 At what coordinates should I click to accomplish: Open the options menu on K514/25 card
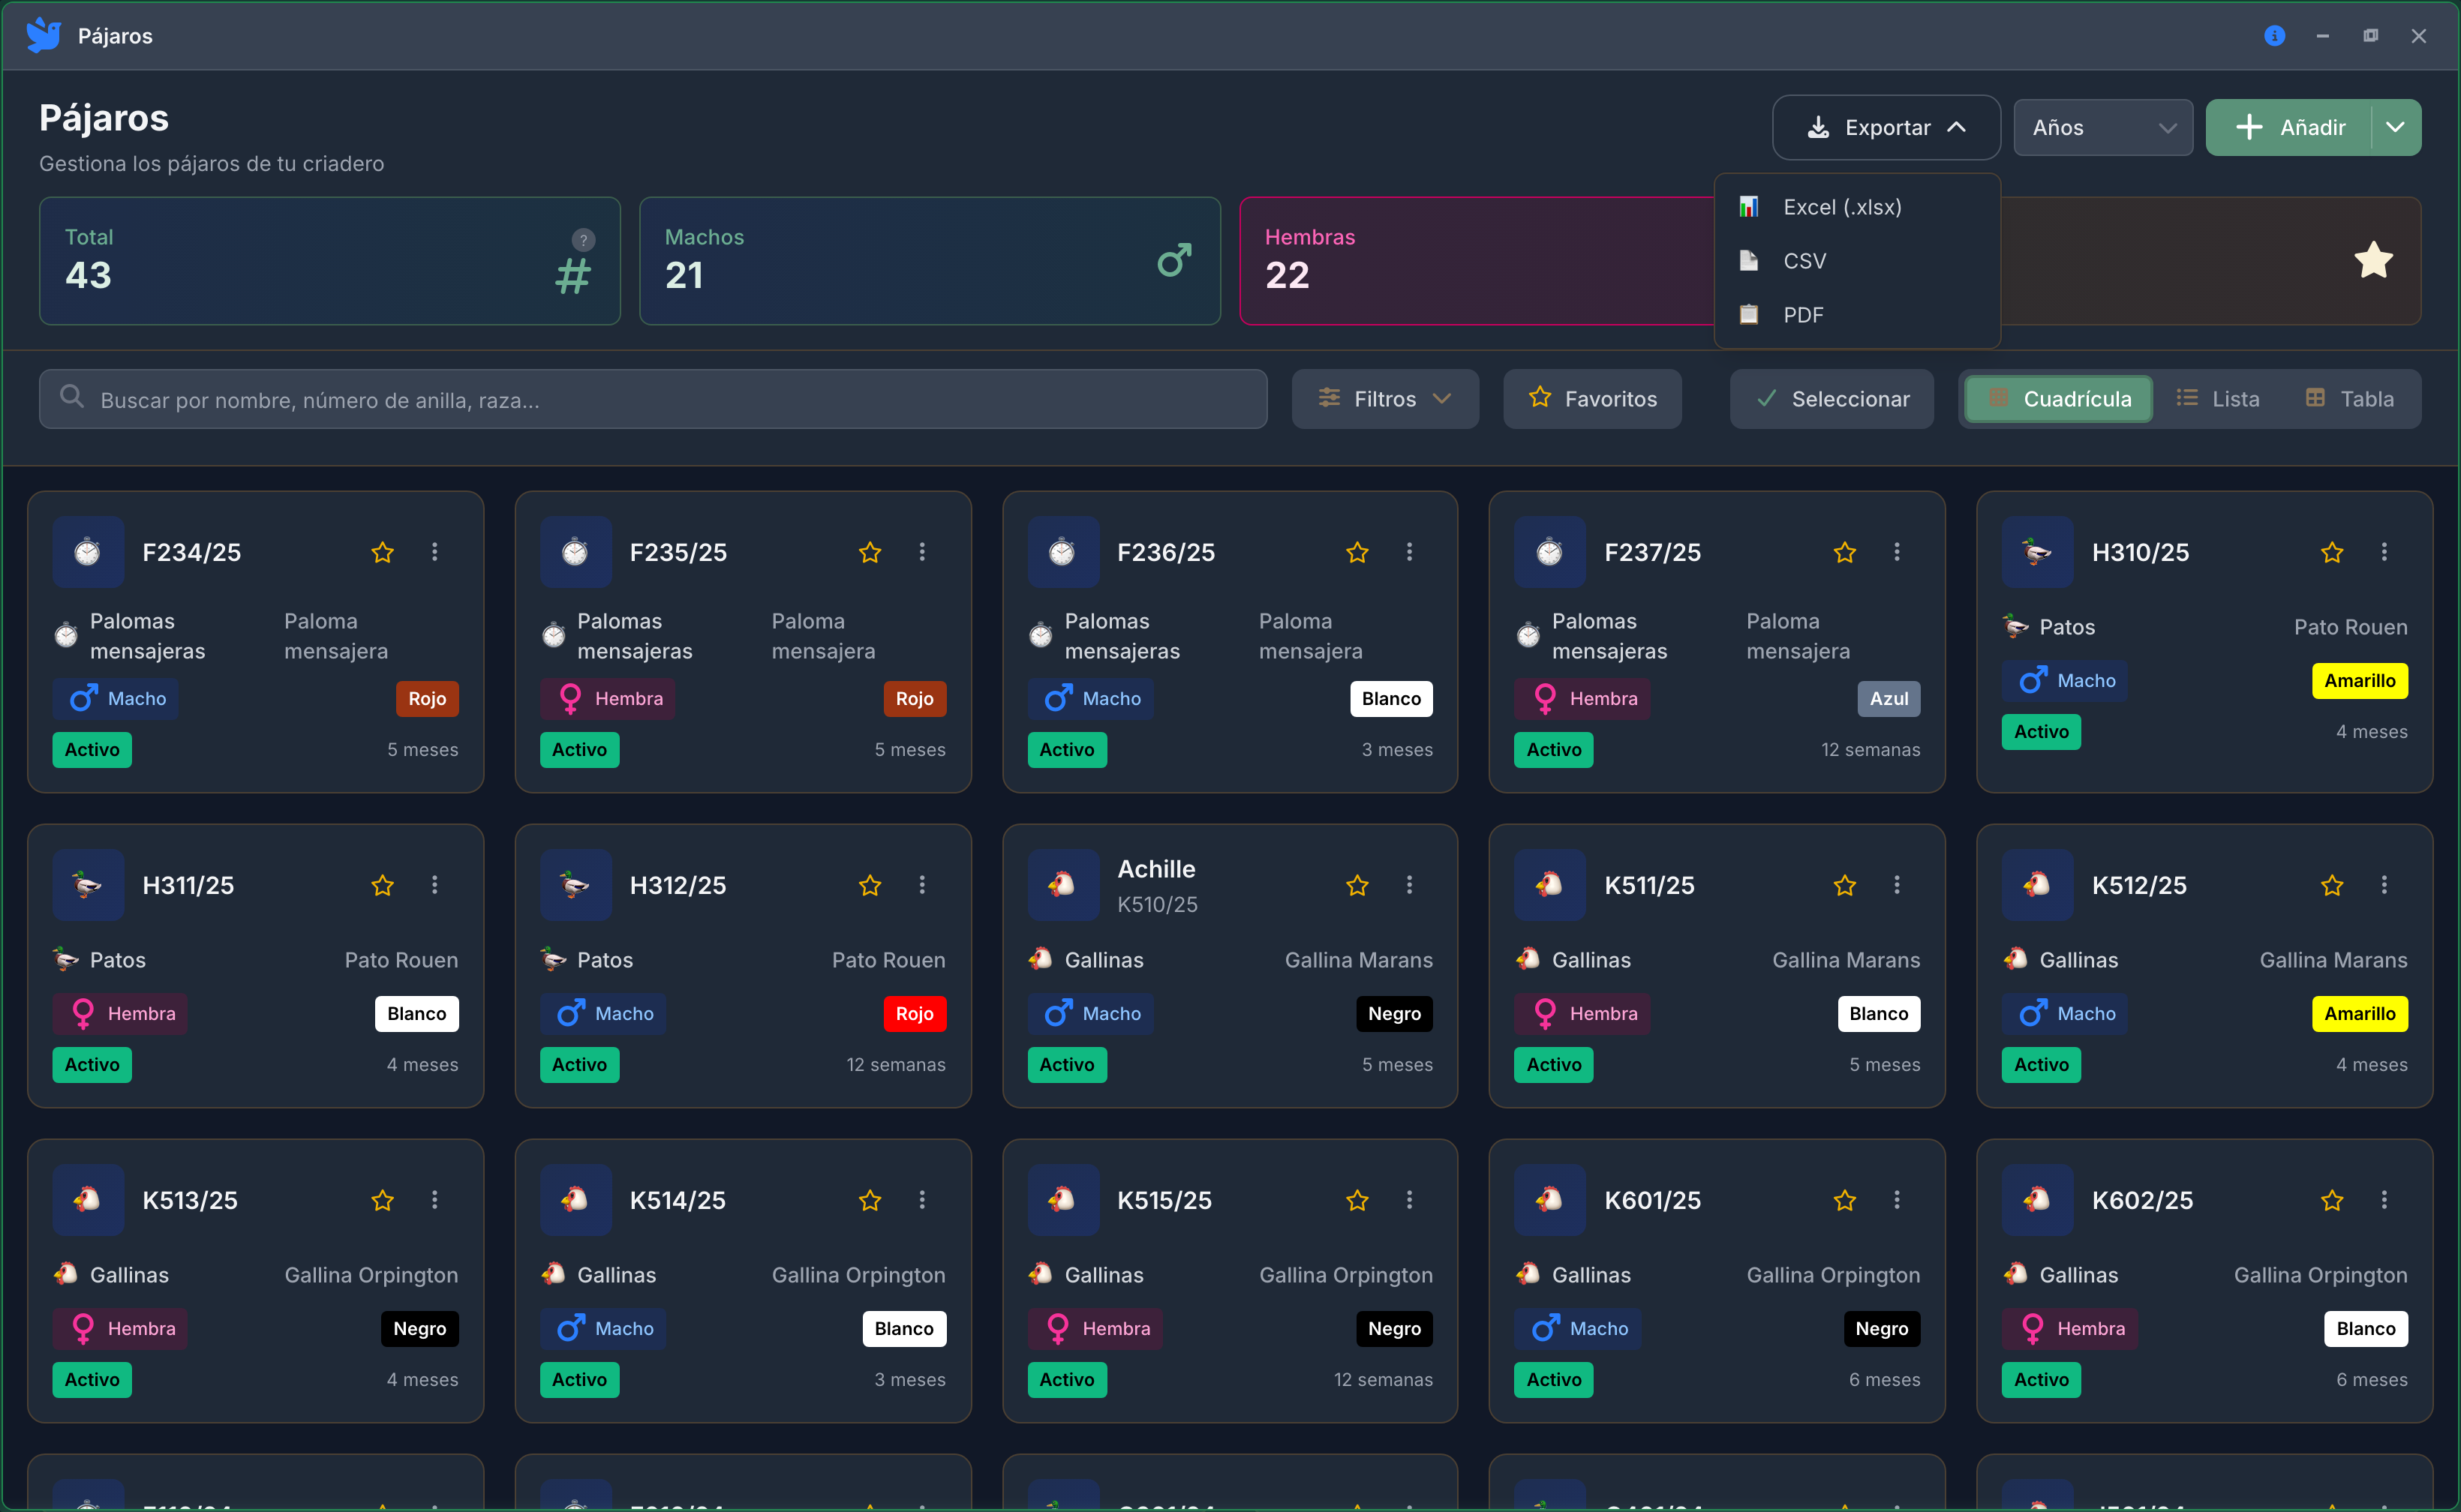pyautogui.click(x=922, y=1200)
